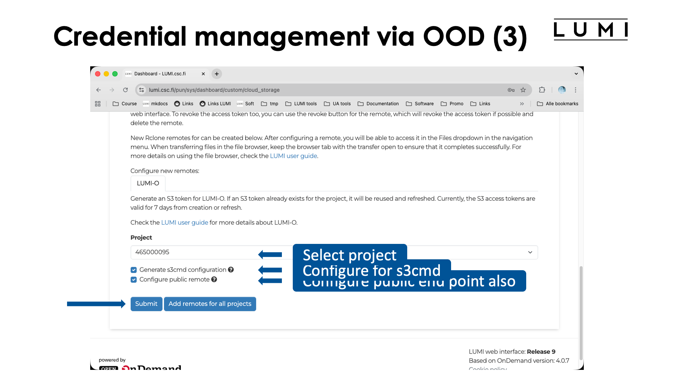Uncheck Generate s3cmd configuration
674x379 pixels.
(133, 270)
